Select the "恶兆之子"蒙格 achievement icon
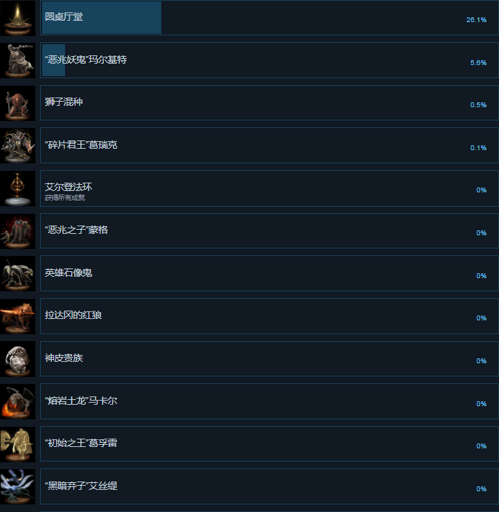This screenshot has height=512, width=499. tap(17, 231)
